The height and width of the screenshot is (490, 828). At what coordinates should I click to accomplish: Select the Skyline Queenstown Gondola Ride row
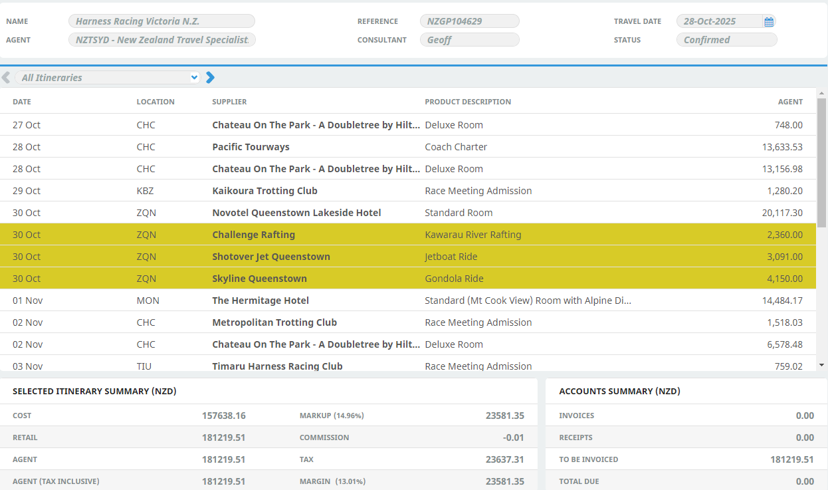tap(399, 279)
